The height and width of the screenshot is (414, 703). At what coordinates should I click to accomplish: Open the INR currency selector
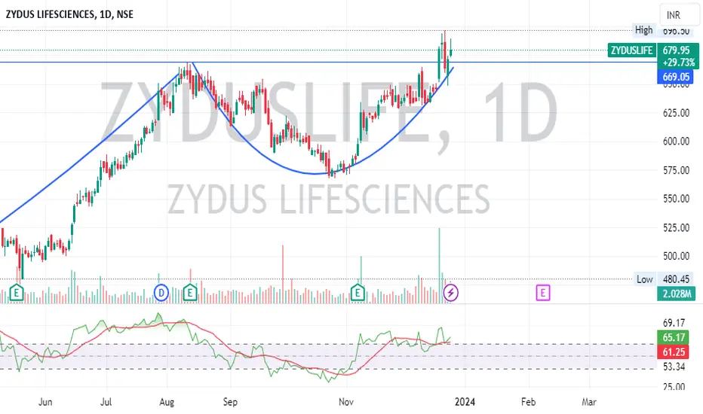[x=679, y=15]
